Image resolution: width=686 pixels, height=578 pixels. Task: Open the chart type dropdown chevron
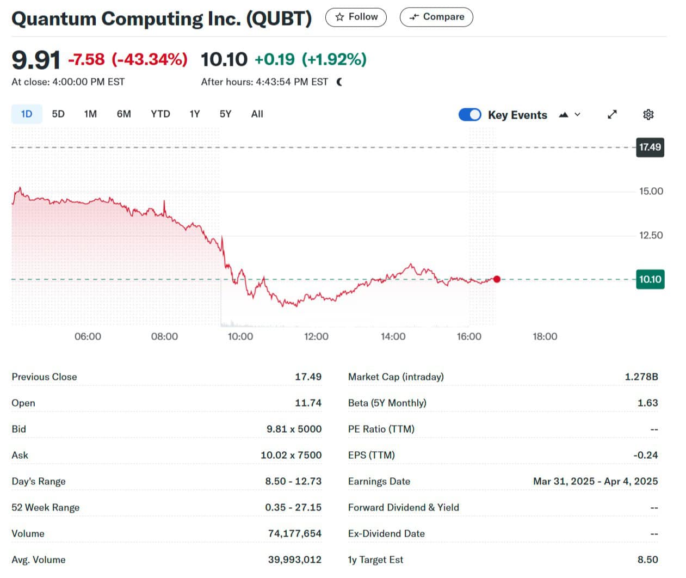click(577, 114)
